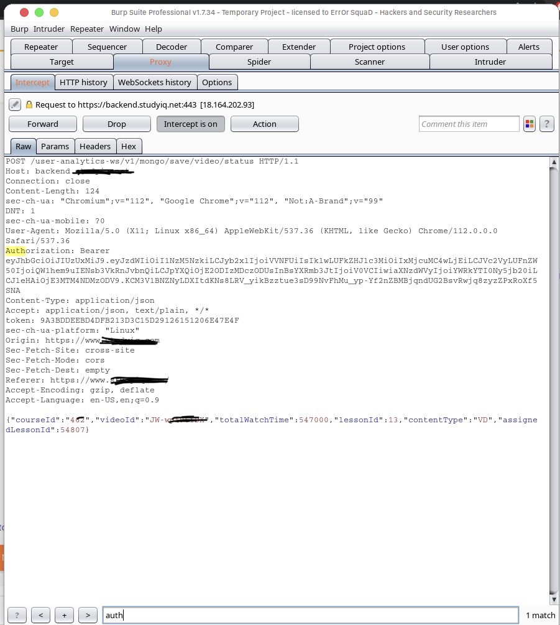Click the Content-Length: 124 line

click(53, 191)
